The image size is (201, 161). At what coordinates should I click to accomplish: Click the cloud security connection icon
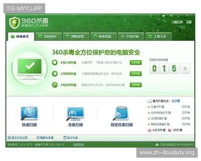coord(157,145)
